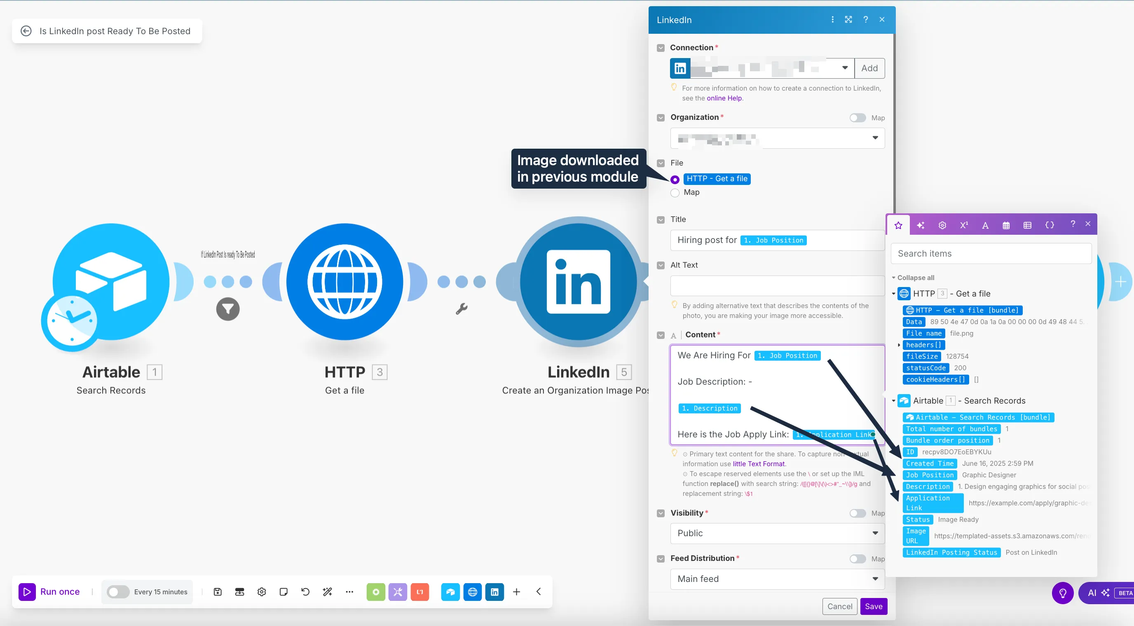Click the orange text parser icon

click(x=419, y=592)
